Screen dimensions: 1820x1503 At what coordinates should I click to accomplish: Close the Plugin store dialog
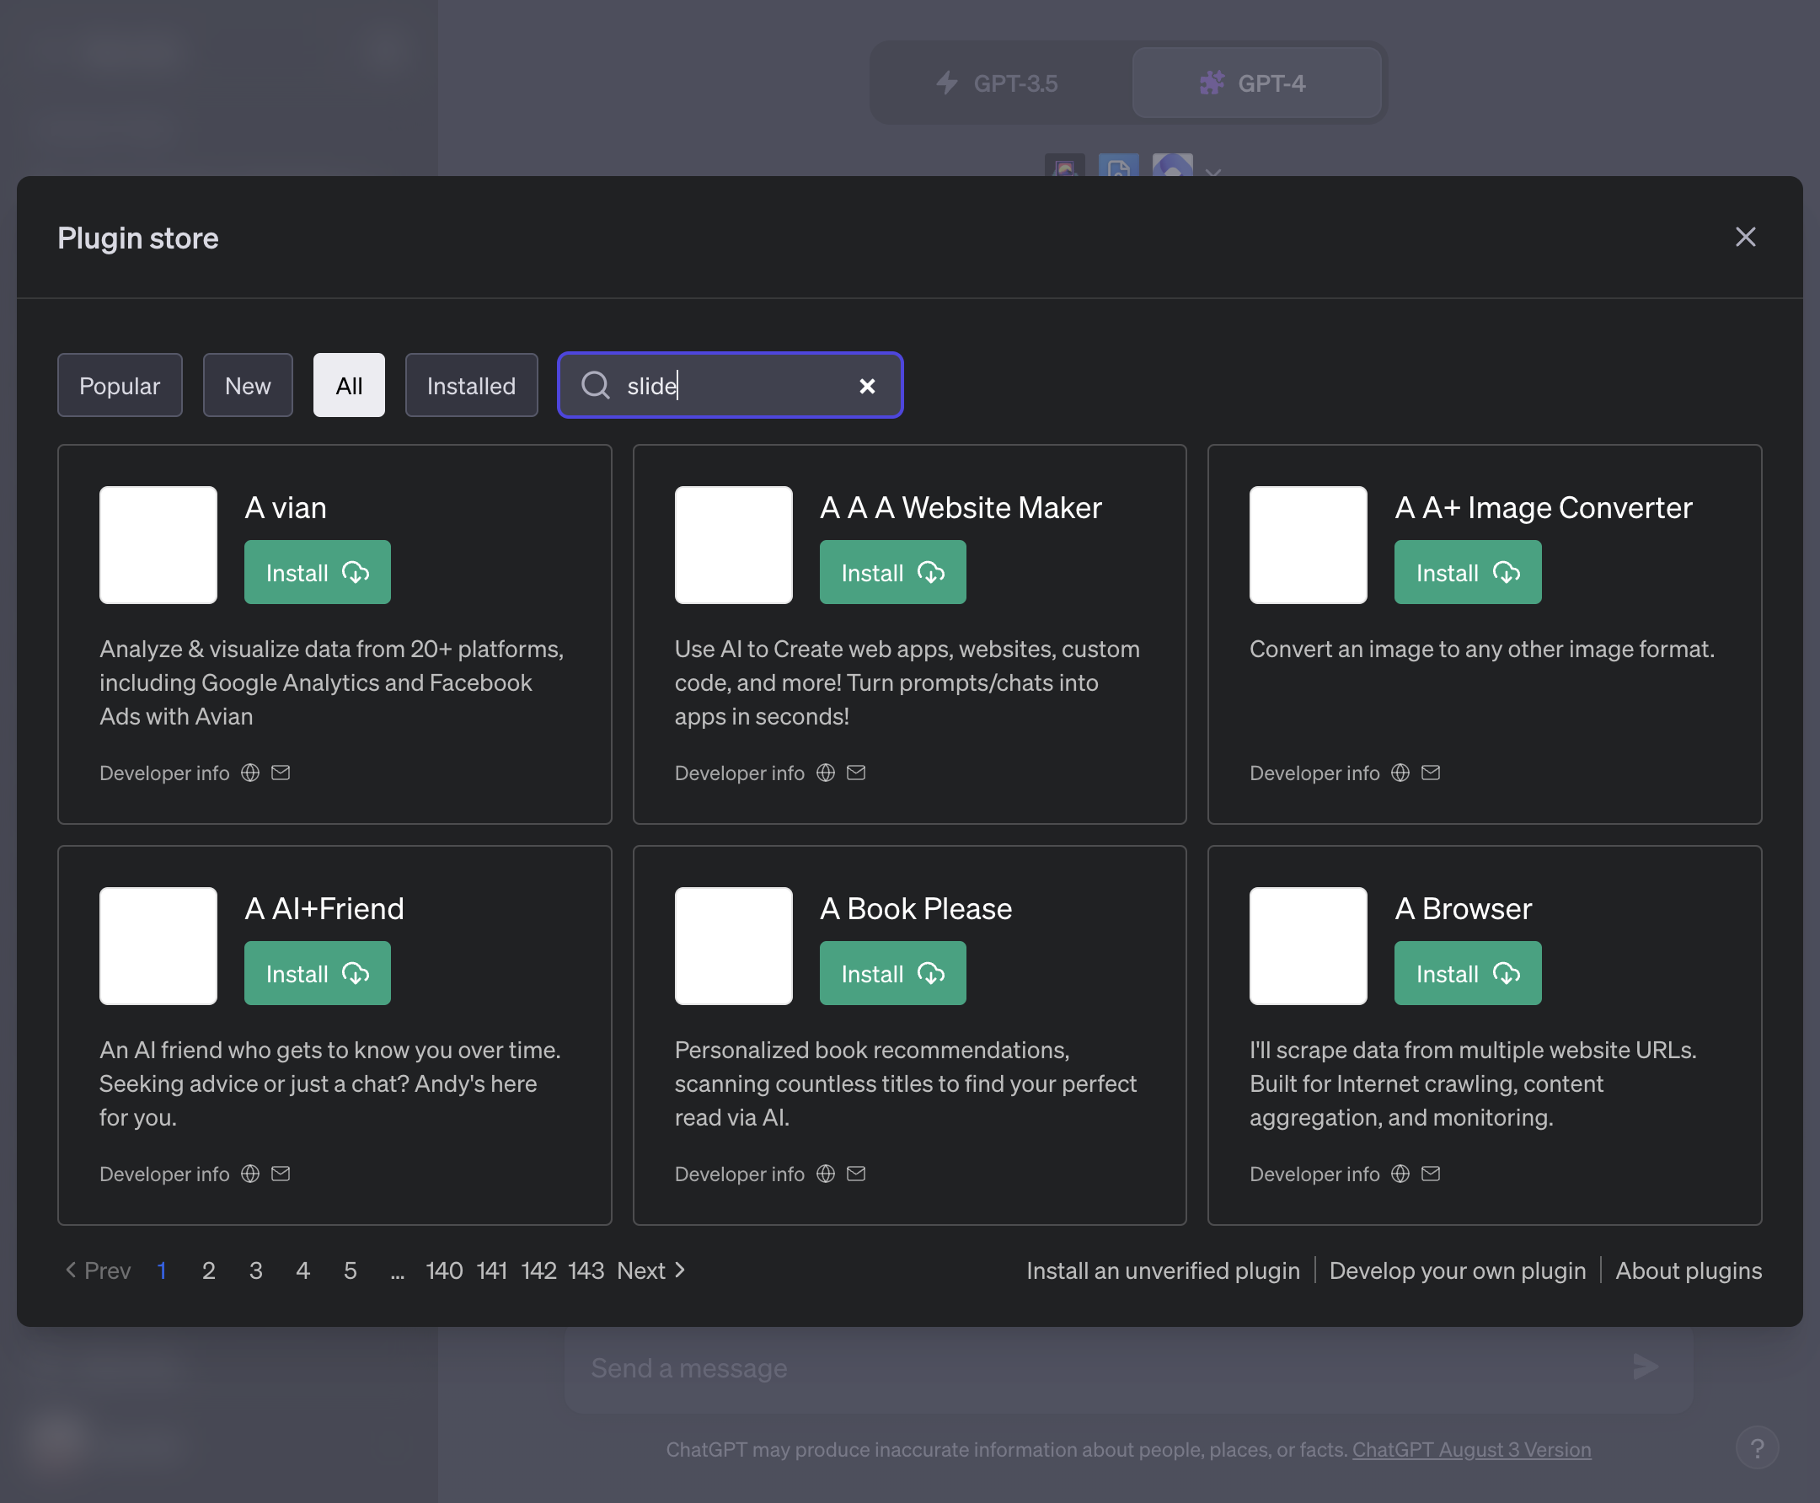pos(1745,238)
